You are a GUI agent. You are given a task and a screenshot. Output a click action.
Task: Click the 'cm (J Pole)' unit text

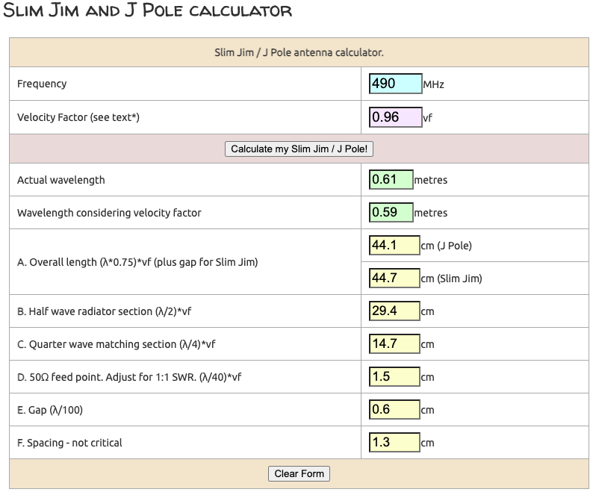[x=446, y=246]
